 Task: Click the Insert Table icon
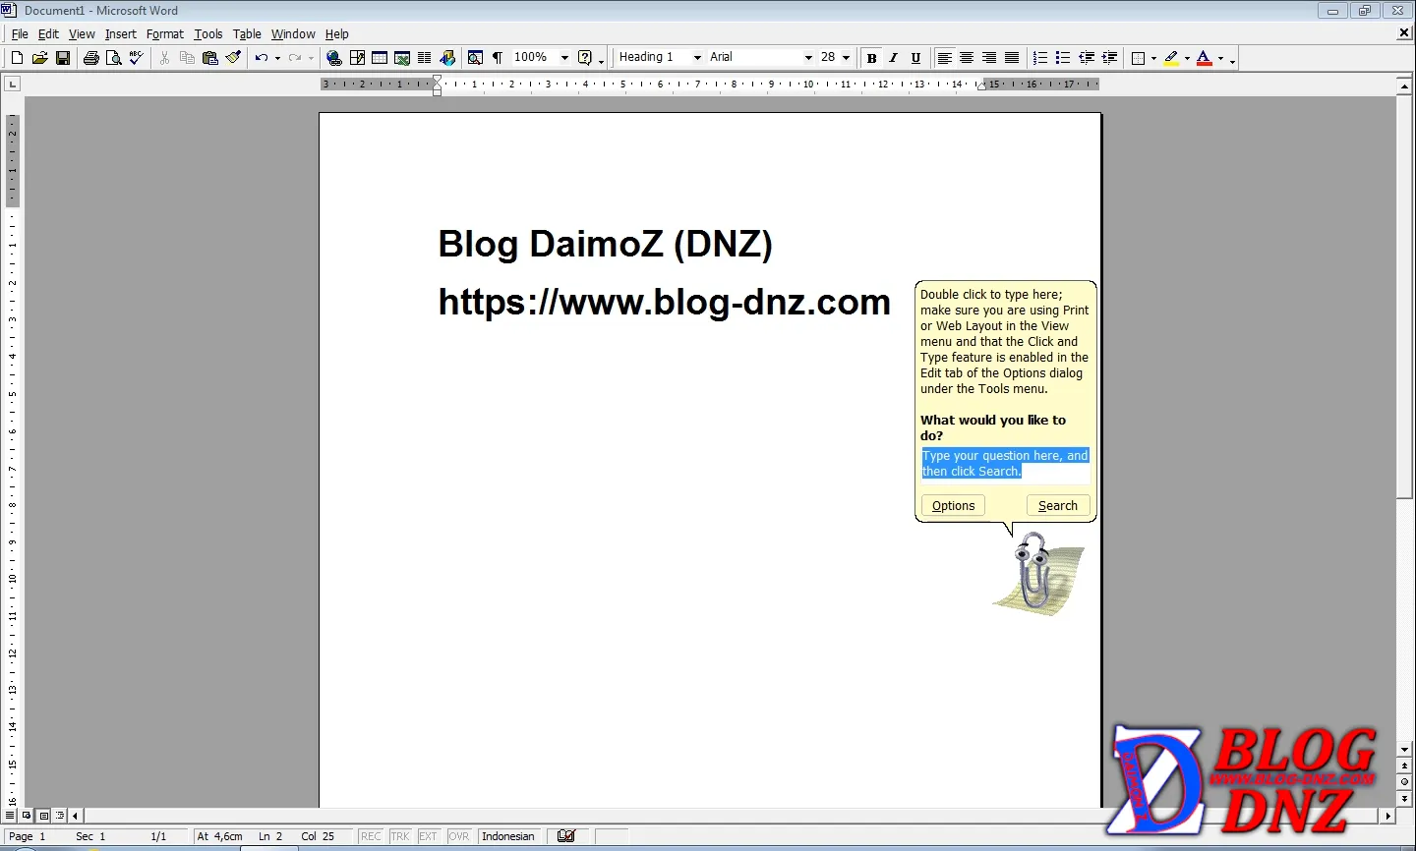tap(380, 58)
